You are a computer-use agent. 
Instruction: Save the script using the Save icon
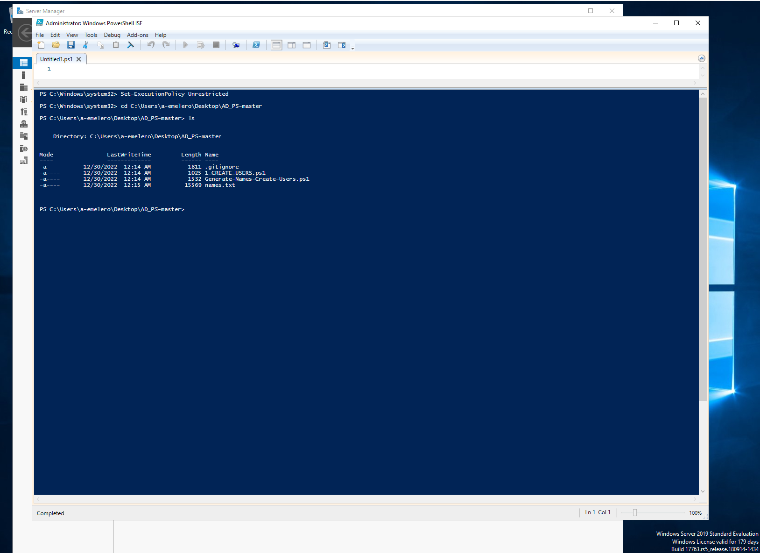[x=71, y=45]
